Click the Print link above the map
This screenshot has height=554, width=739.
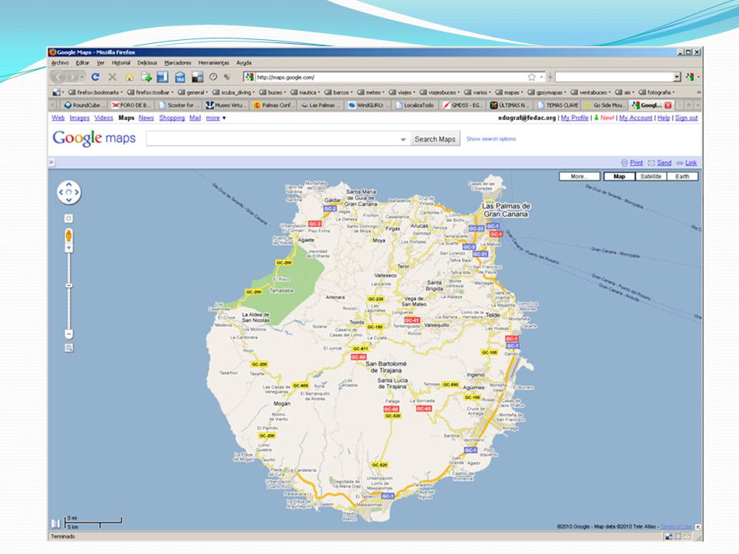click(637, 162)
